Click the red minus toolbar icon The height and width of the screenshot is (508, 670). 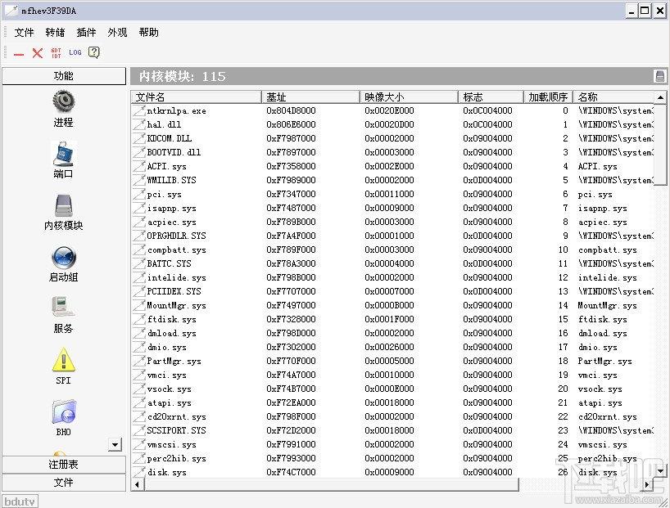coord(17,52)
